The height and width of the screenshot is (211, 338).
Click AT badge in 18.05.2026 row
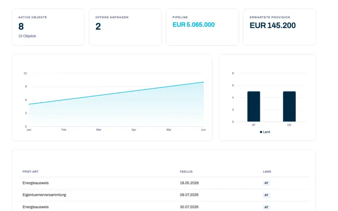click(267, 183)
